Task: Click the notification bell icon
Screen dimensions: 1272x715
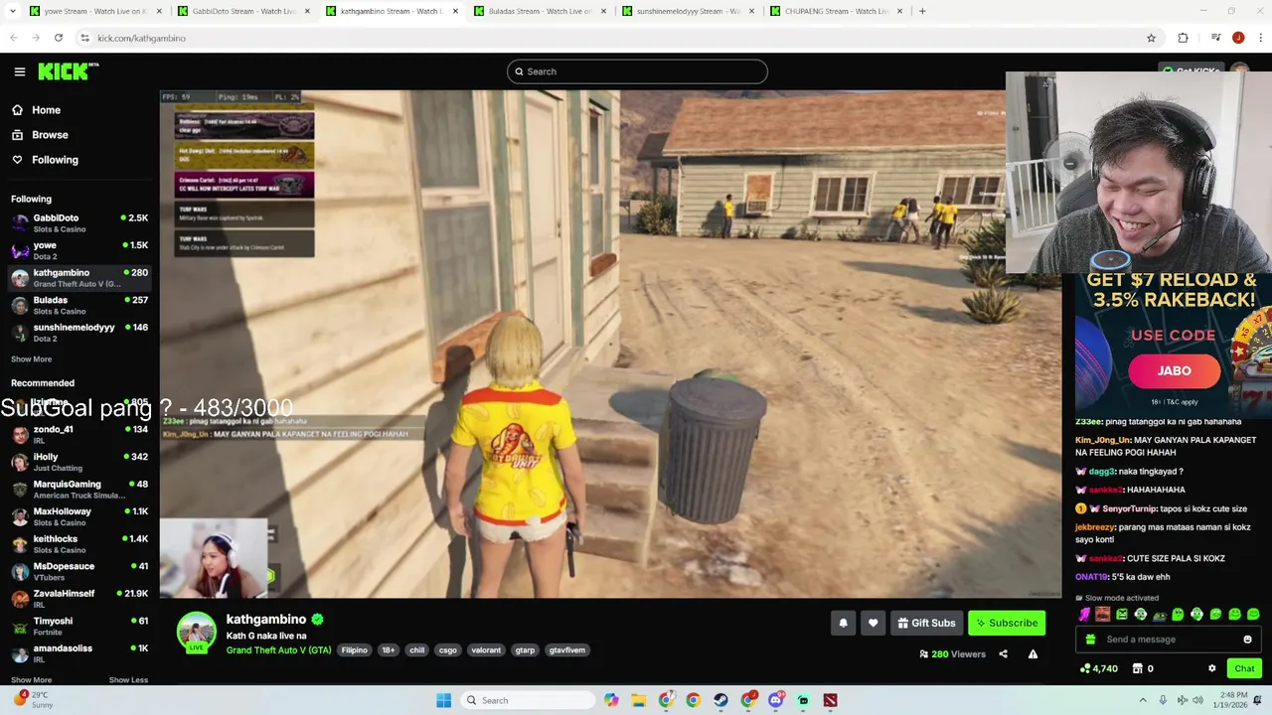Action: click(x=843, y=623)
